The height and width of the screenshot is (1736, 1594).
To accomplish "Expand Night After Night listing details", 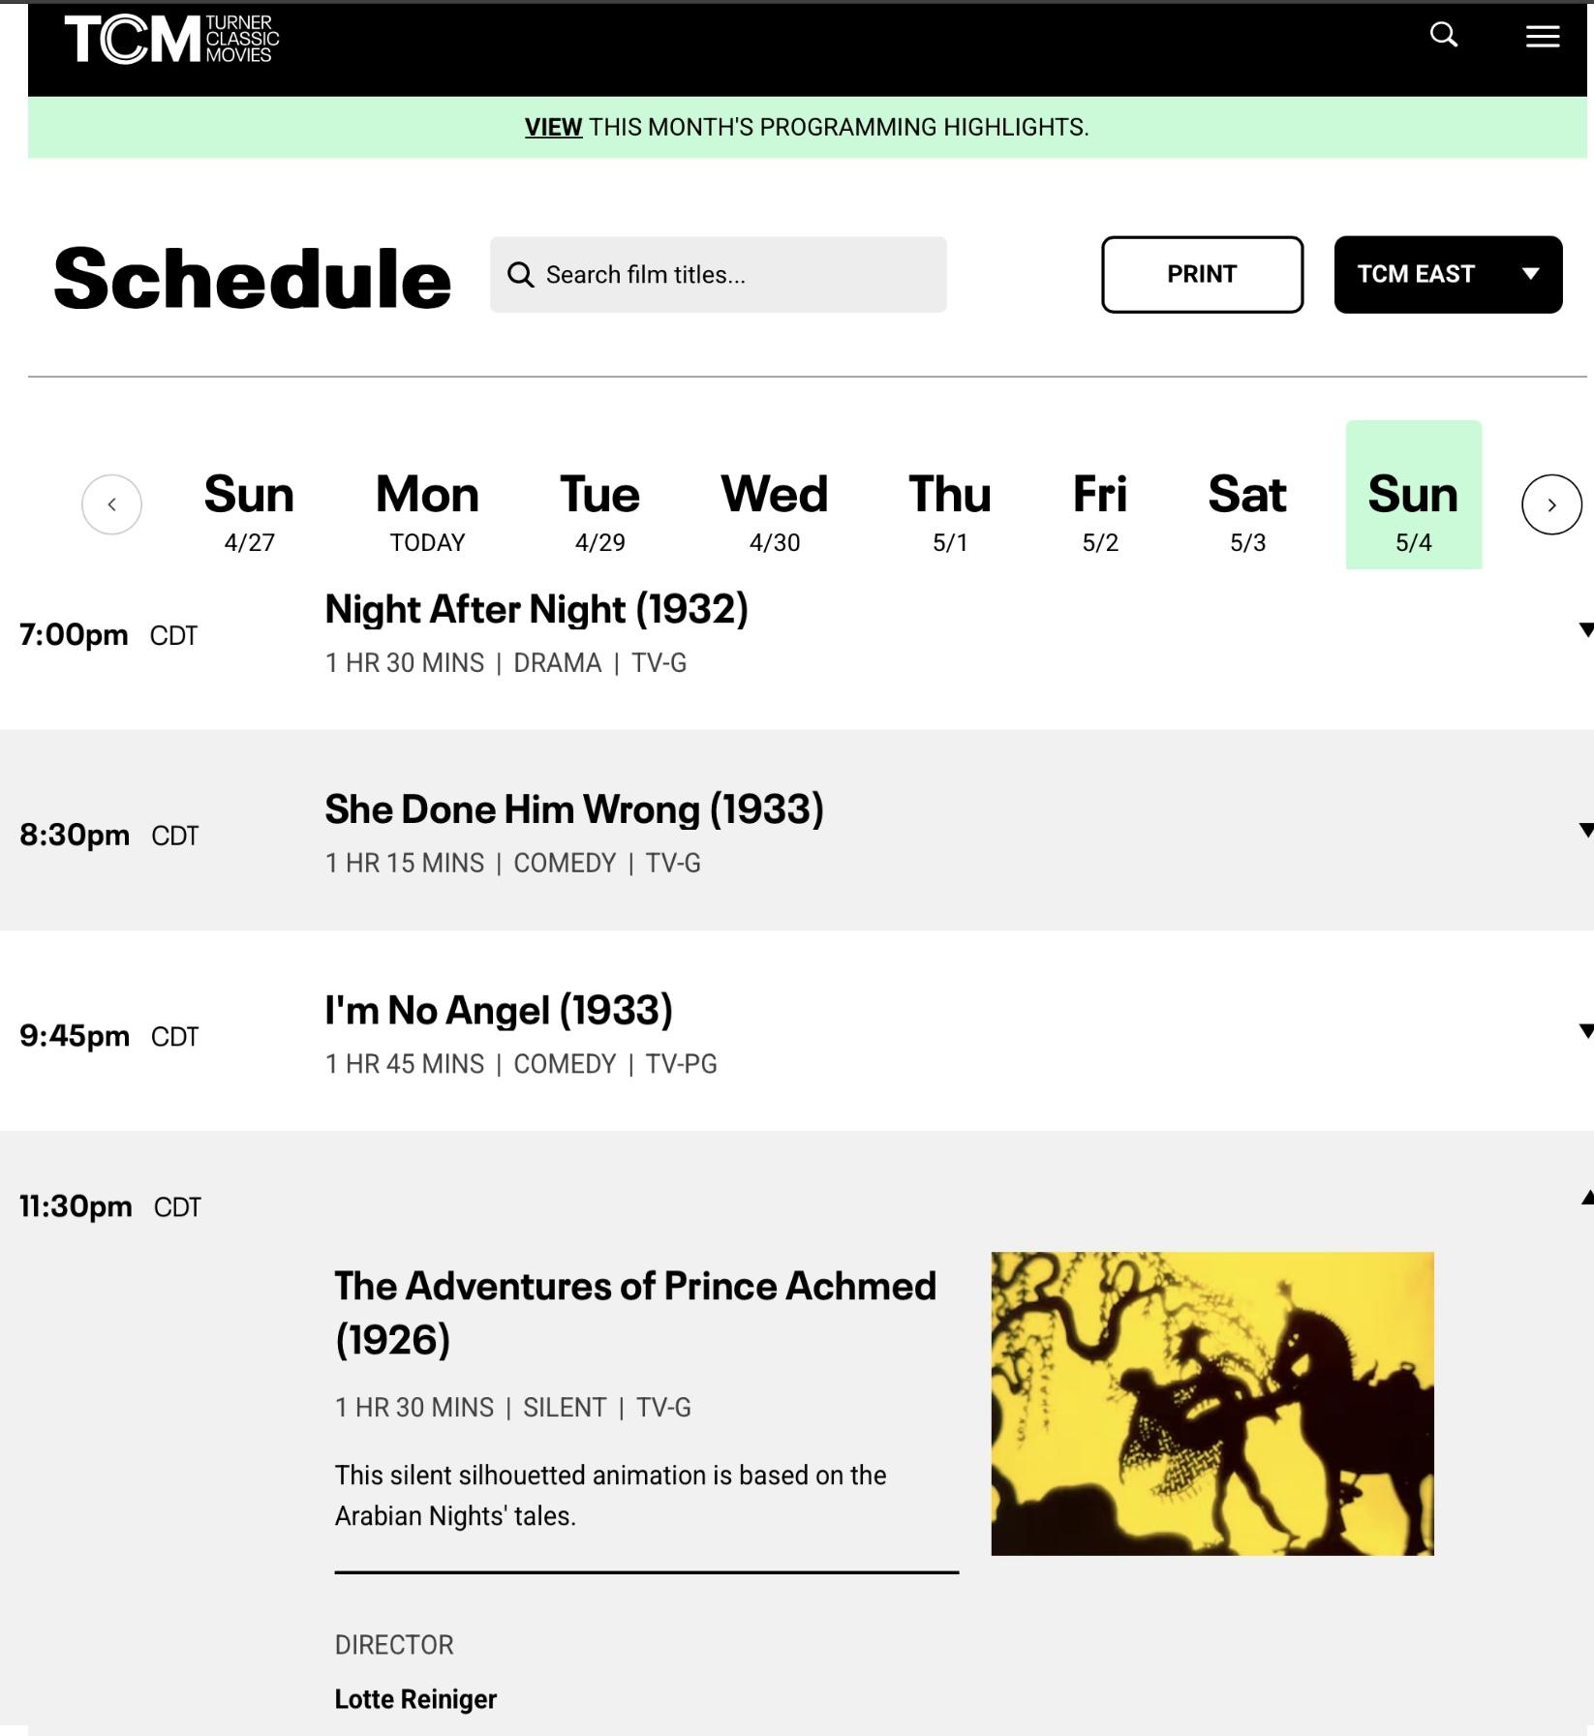I will [x=1584, y=630].
